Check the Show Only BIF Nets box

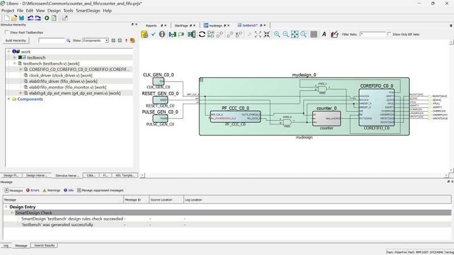pos(389,35)
